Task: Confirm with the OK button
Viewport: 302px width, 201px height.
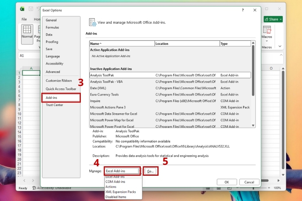Action: [227, 182]
